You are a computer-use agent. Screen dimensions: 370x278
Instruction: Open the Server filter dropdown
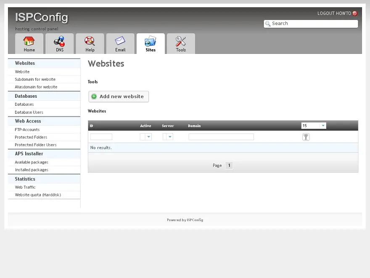coord(168,136)
